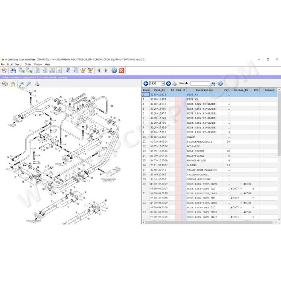281x281 pixels.
Task: Click the yellow checked list icon
Action: 52,70
